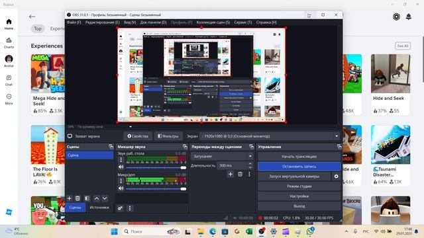Switch to Источники tab

click(x=99, y=207)
